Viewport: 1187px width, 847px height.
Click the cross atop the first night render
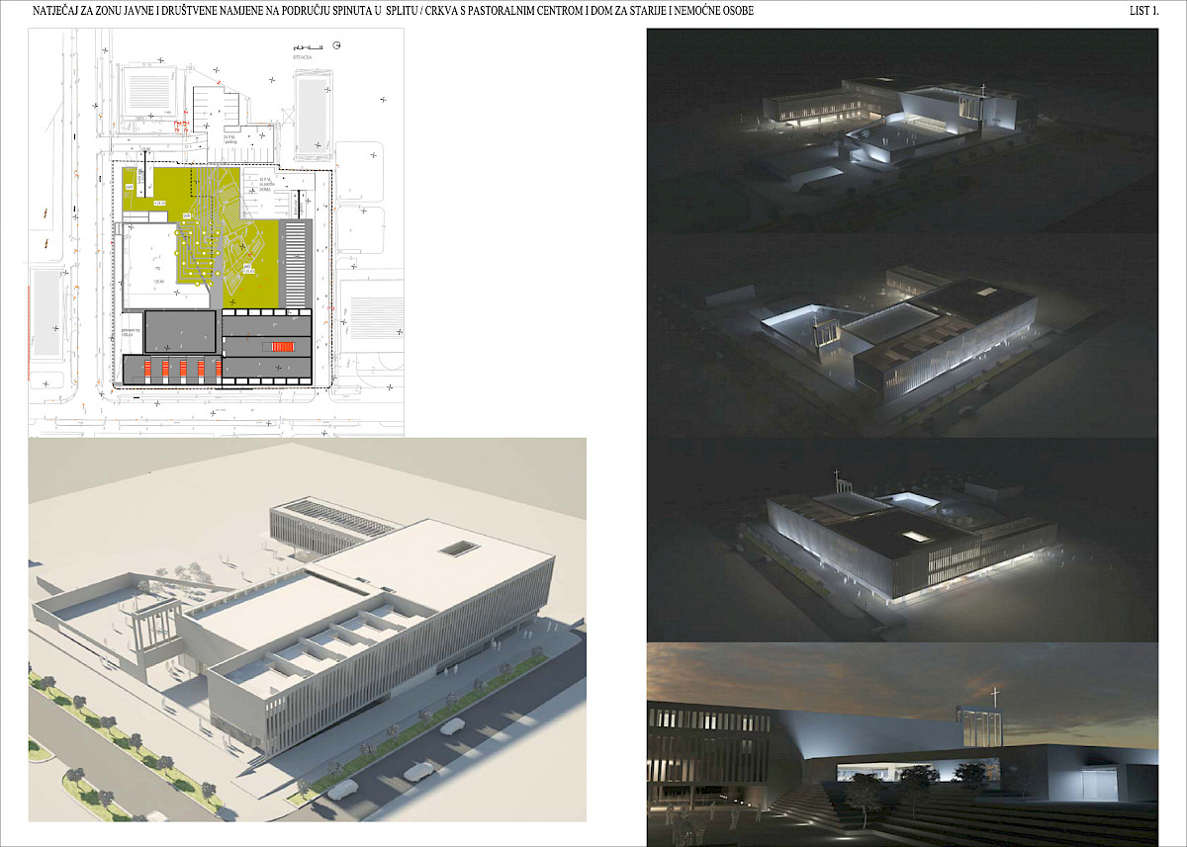point(984,90)
